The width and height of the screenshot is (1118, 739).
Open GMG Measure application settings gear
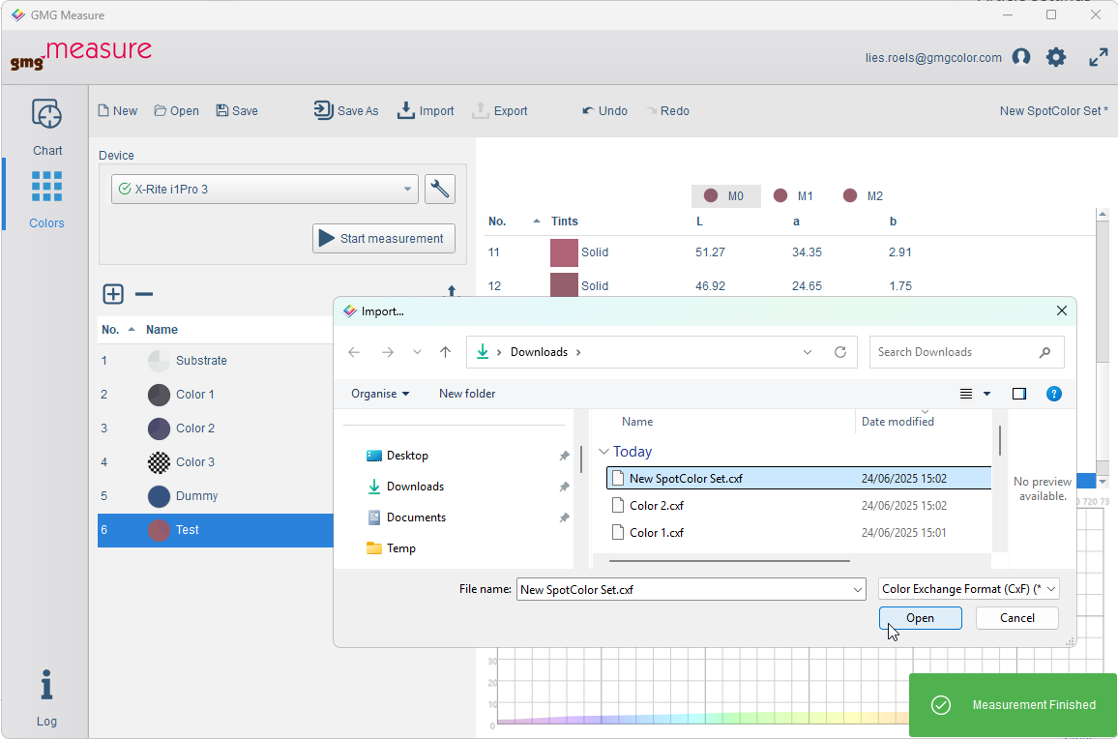[1056, 57]
